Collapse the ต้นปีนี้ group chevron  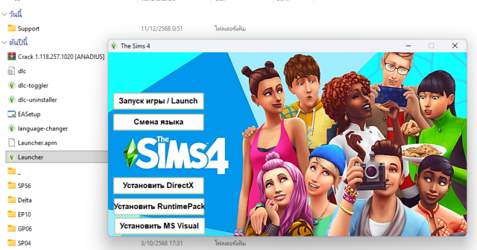point(4,42)
